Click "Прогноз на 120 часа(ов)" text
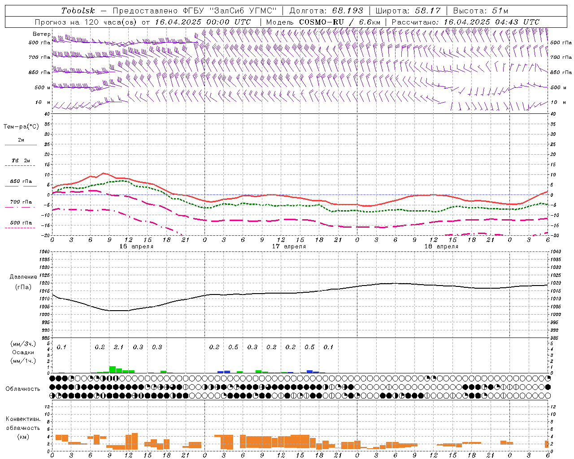 (x=87, y=22)
